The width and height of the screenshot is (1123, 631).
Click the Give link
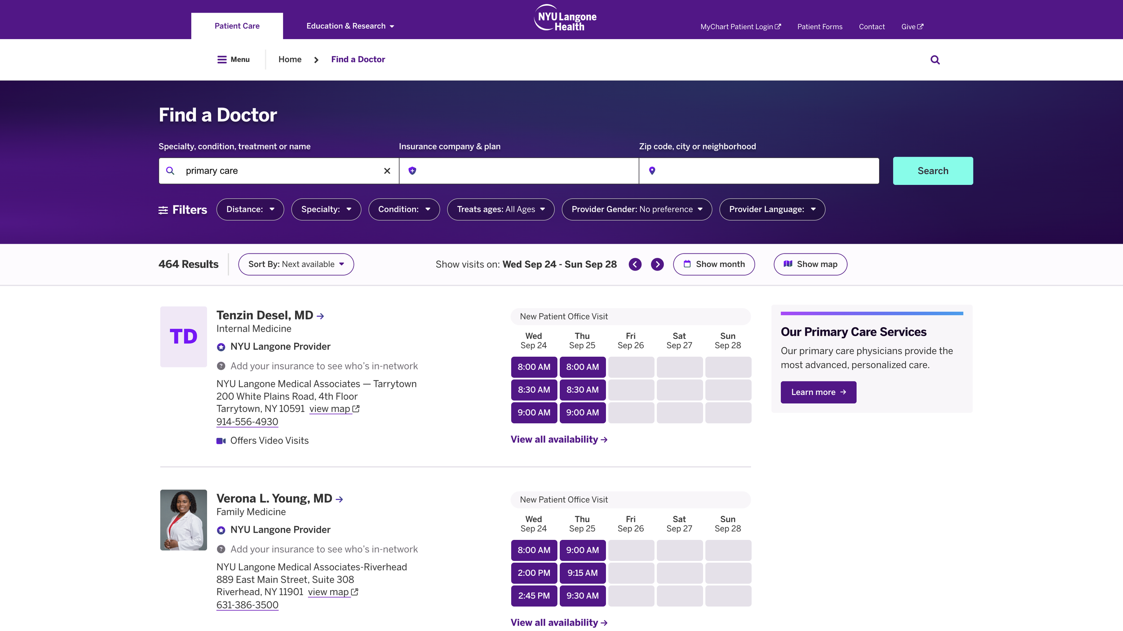912,27
